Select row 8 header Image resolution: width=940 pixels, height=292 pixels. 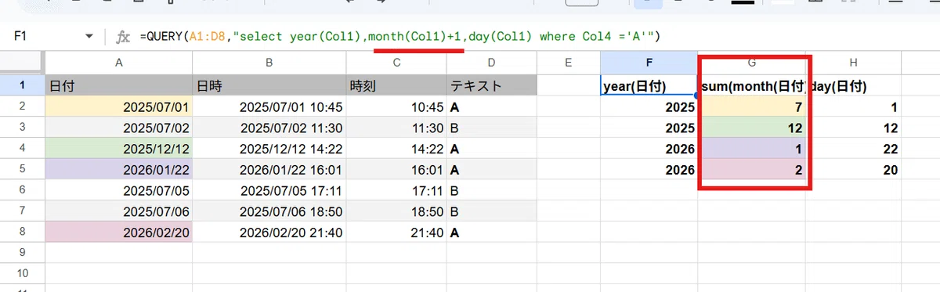23,233
